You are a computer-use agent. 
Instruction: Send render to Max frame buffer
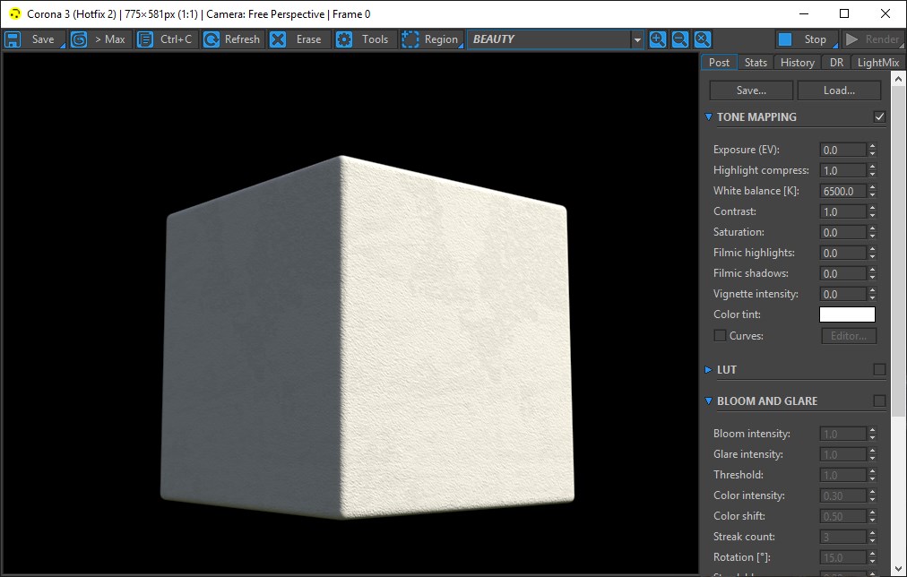pyautogui.click(x=100, y=39)
